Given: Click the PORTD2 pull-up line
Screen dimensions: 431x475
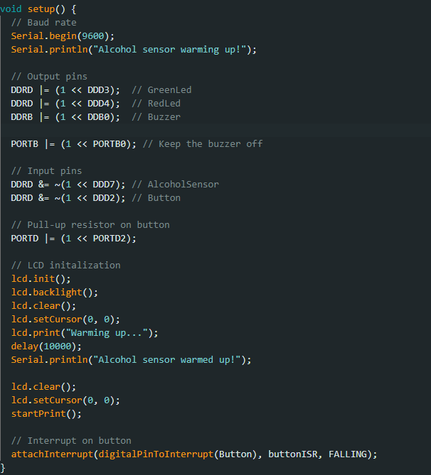Looking at the screenshot, I should pyautogui.click(x=73, y=239).
